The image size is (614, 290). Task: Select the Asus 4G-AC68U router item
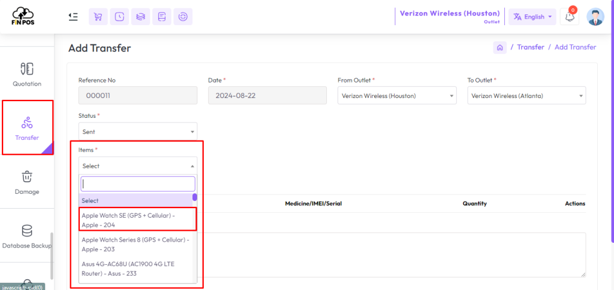pos(137,269)
